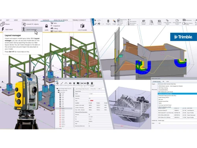This screenshot has width=197, height=148.
Task: Select the MANAGE ribbon tab
Action: pos(46,20)
